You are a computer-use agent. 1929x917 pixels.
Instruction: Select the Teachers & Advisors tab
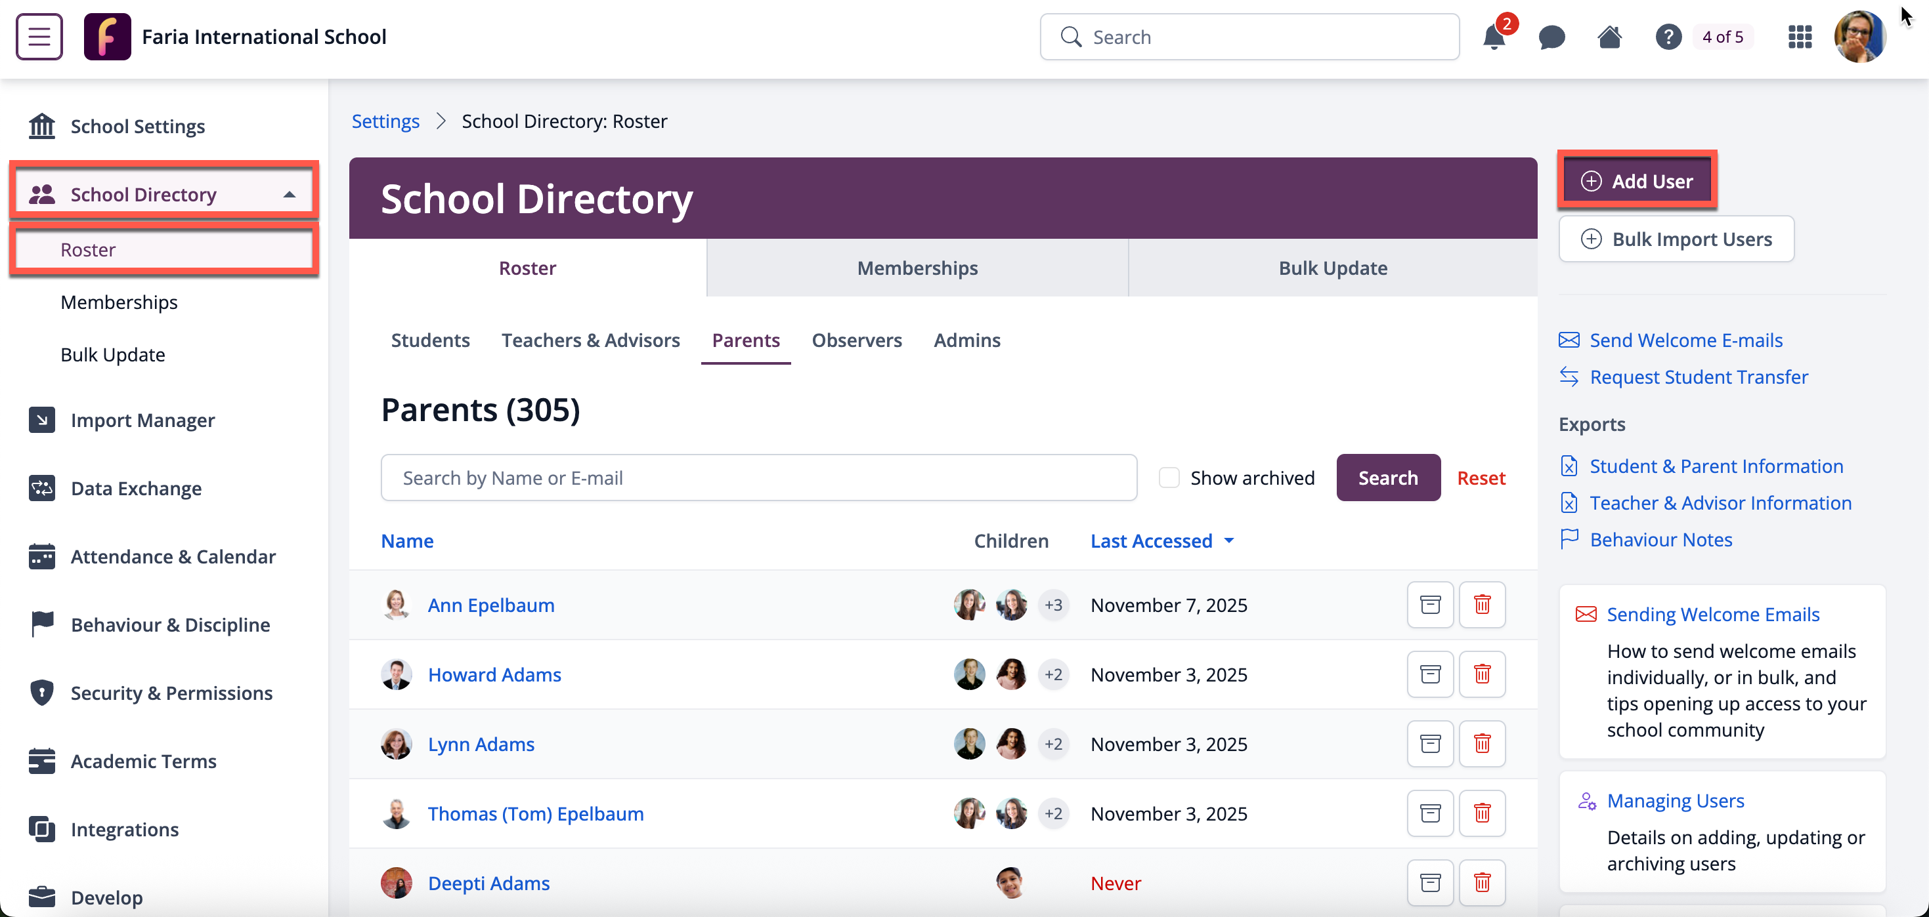point(590,340)
